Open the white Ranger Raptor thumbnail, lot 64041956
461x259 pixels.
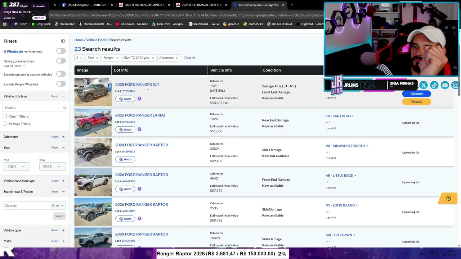click(93, 182)
